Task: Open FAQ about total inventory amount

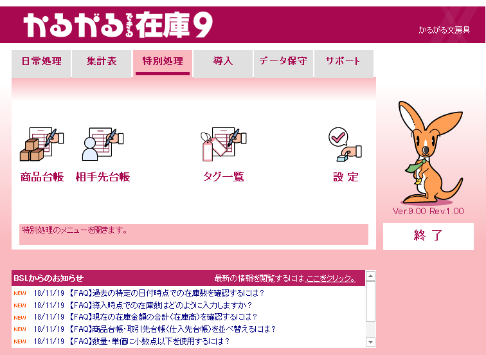Action: click(x=163, y=317)
